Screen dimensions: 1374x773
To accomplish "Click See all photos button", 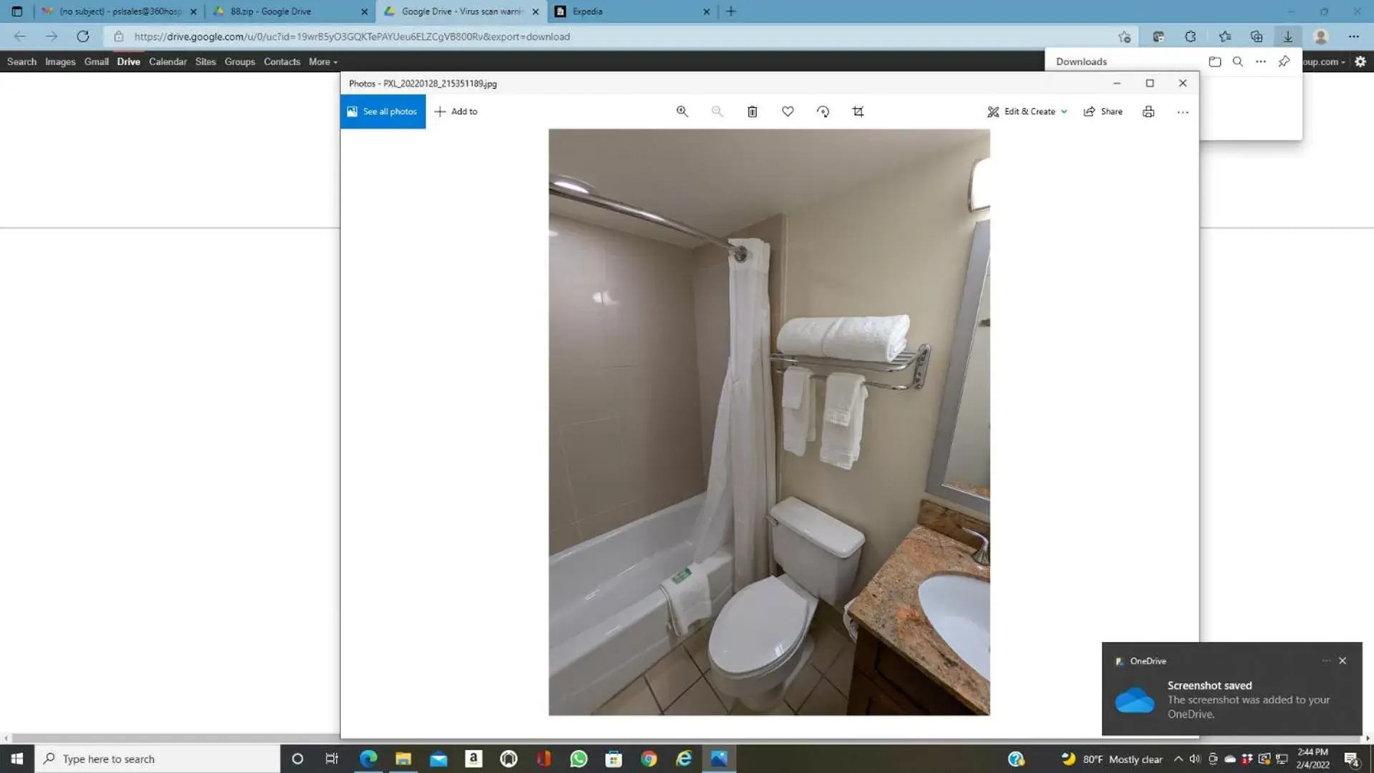I will (382, 112).
